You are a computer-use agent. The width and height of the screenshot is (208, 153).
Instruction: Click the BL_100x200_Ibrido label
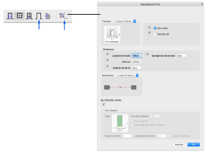click(x=111, y=100)
